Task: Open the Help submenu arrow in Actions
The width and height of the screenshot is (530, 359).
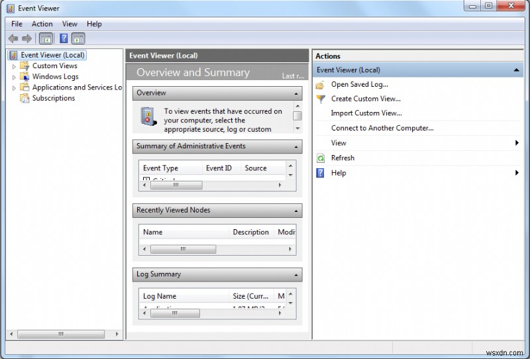Action: click(x=517, y=173)
